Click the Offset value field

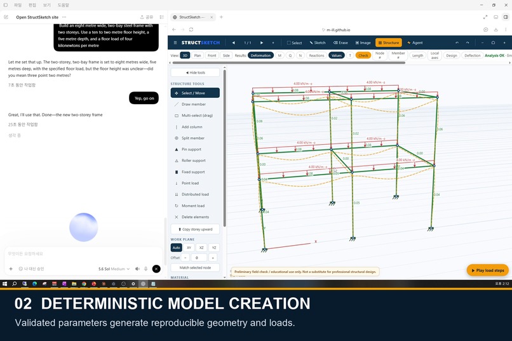[199, 257]
